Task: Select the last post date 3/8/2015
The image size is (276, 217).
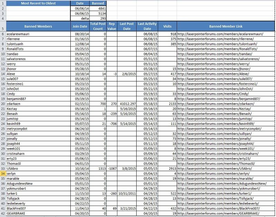Action: pyautogui.click(x=127, y=169)
